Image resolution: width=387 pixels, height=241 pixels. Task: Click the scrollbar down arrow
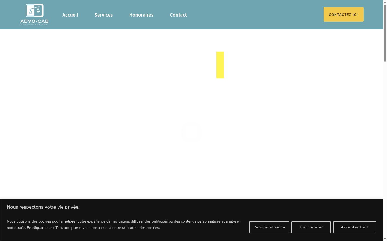click(x=385, y=239)
